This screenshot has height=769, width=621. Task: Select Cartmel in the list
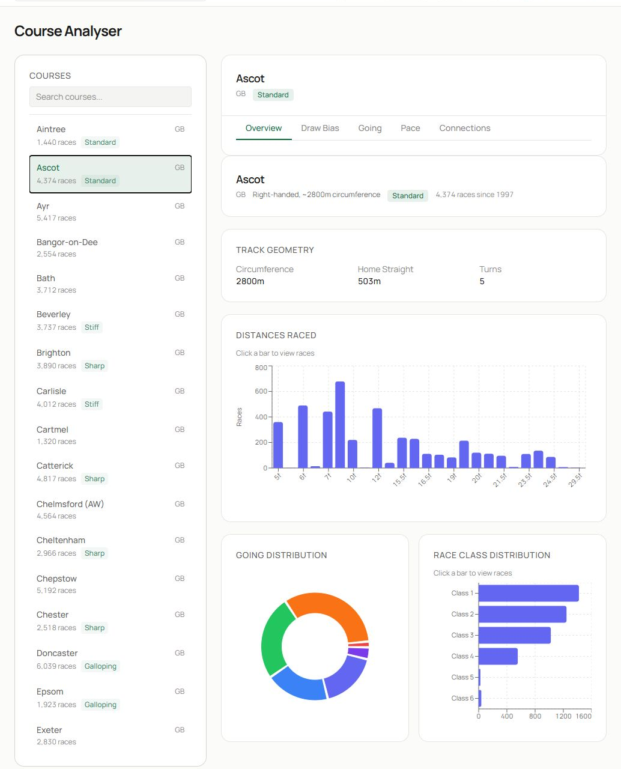(111, 435)
